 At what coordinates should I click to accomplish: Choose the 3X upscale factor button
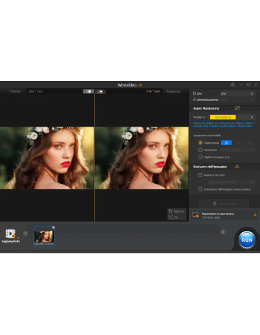pos(238,143)
